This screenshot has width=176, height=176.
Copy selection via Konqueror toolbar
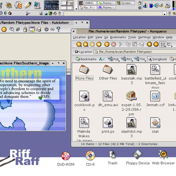pos(128,44)
